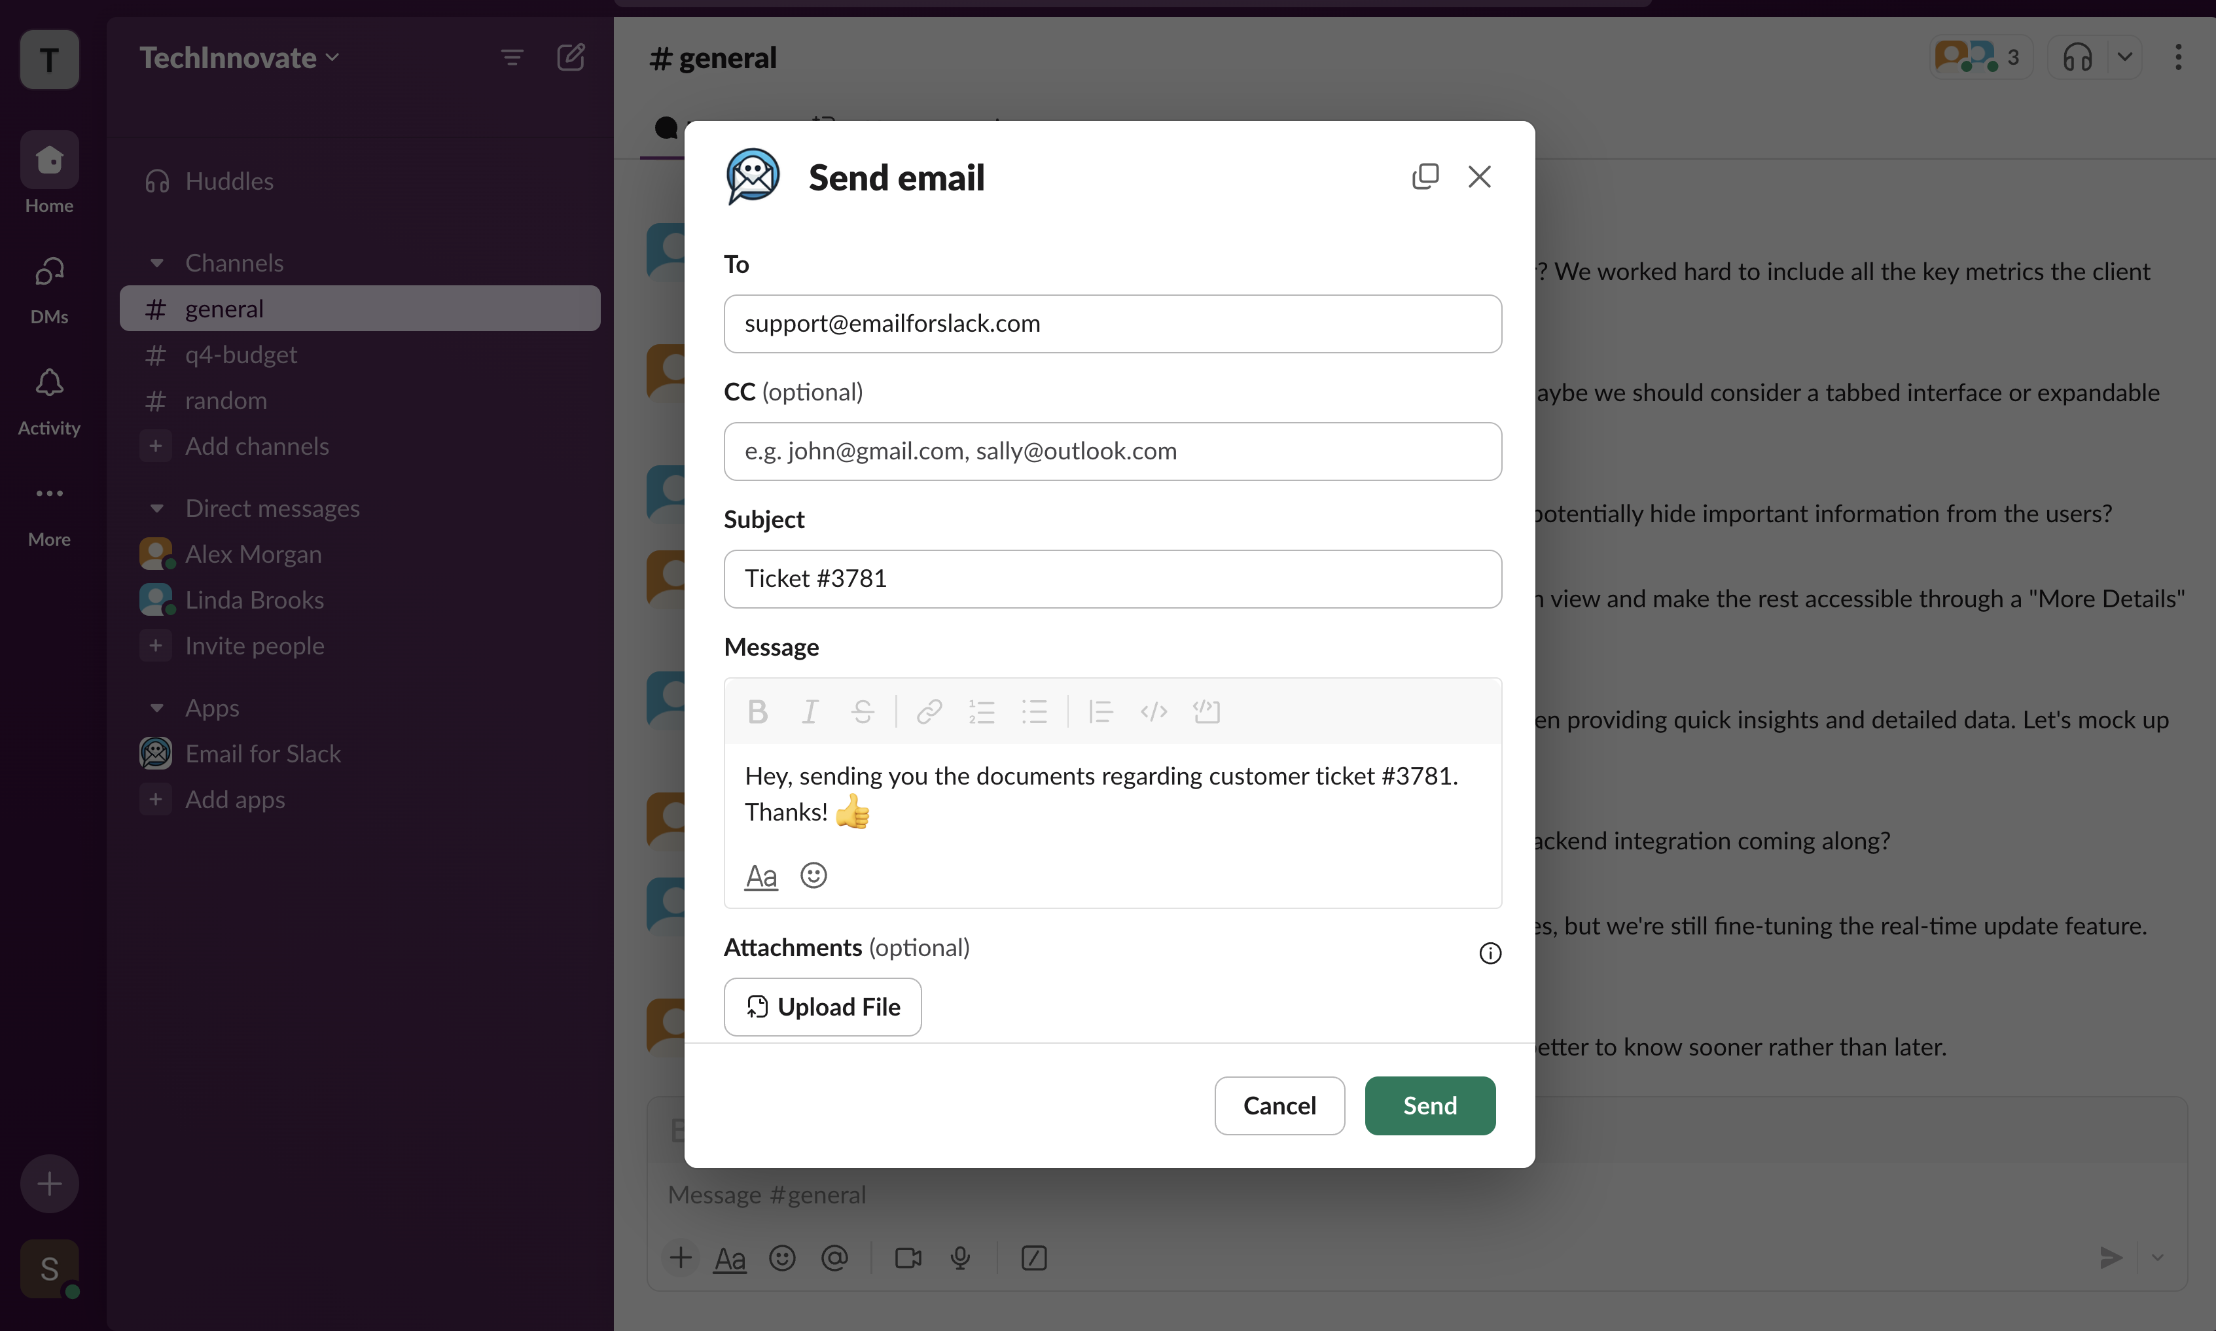Start a bulleted list in the message
Viewport: 2216px width, 1331px height.
click(1034, 712)
